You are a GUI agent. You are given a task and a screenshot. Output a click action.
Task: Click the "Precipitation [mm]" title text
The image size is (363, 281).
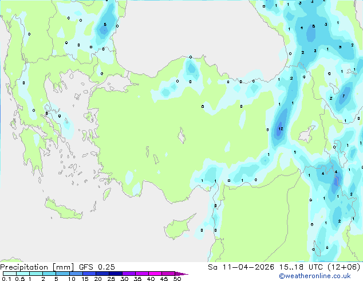(37, 267)
